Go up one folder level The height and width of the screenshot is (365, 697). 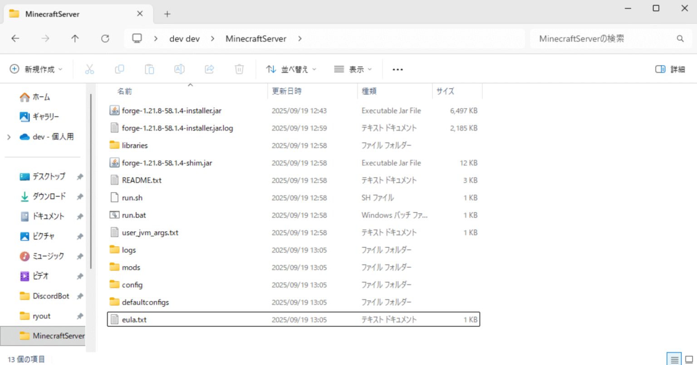point(75,39)
